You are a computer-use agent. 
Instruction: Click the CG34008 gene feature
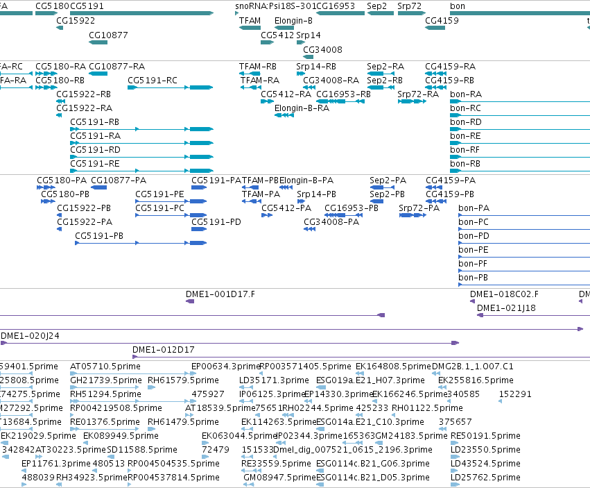click(308, 57)
